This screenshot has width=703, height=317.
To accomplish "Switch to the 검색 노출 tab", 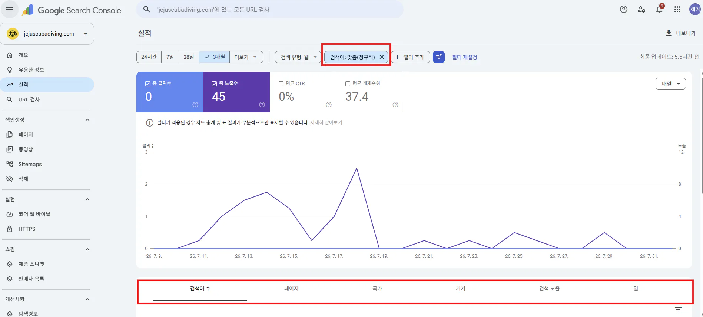I will pyautogui.click(x=549, y=289).
